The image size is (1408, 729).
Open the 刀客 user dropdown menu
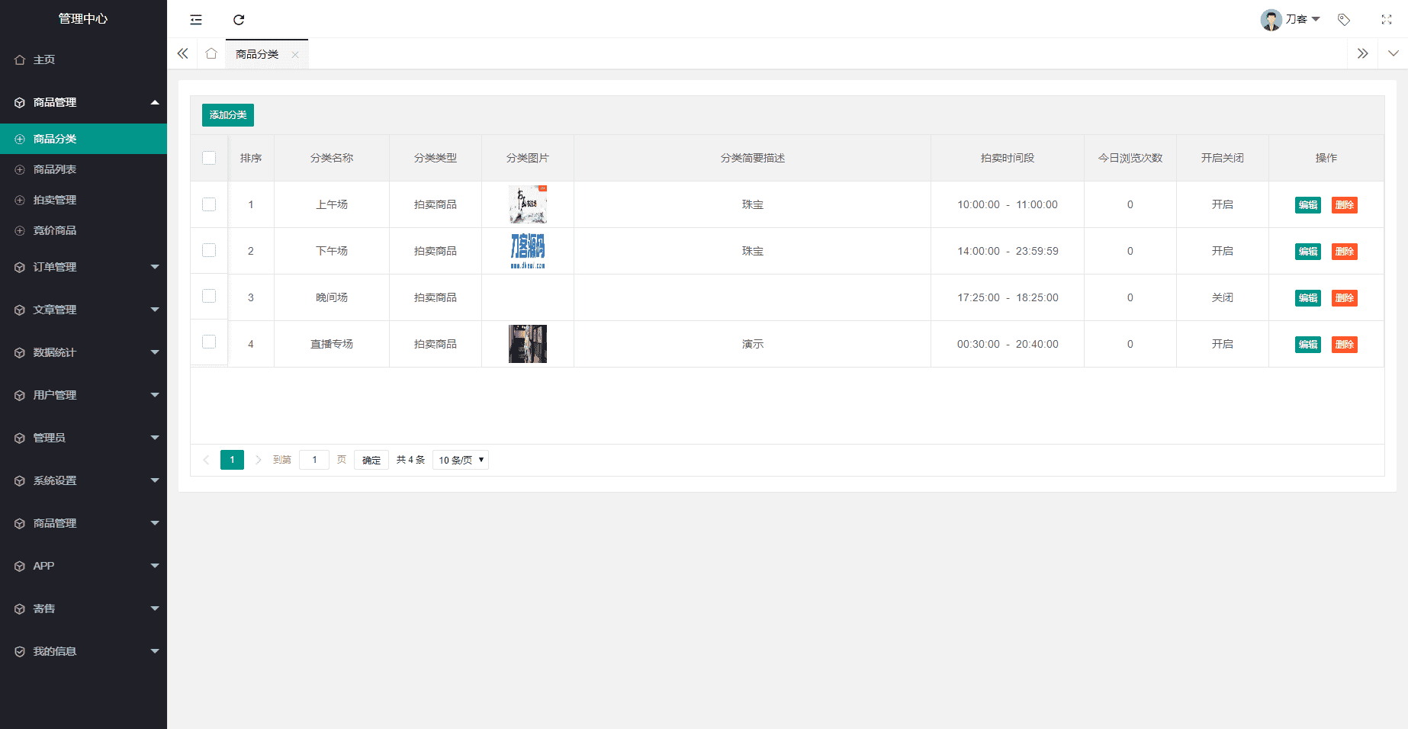(x=1291, y=19)
